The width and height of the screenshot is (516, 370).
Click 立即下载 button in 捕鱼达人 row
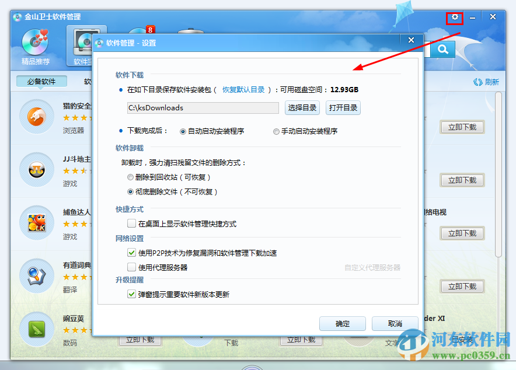pos(462,233)
